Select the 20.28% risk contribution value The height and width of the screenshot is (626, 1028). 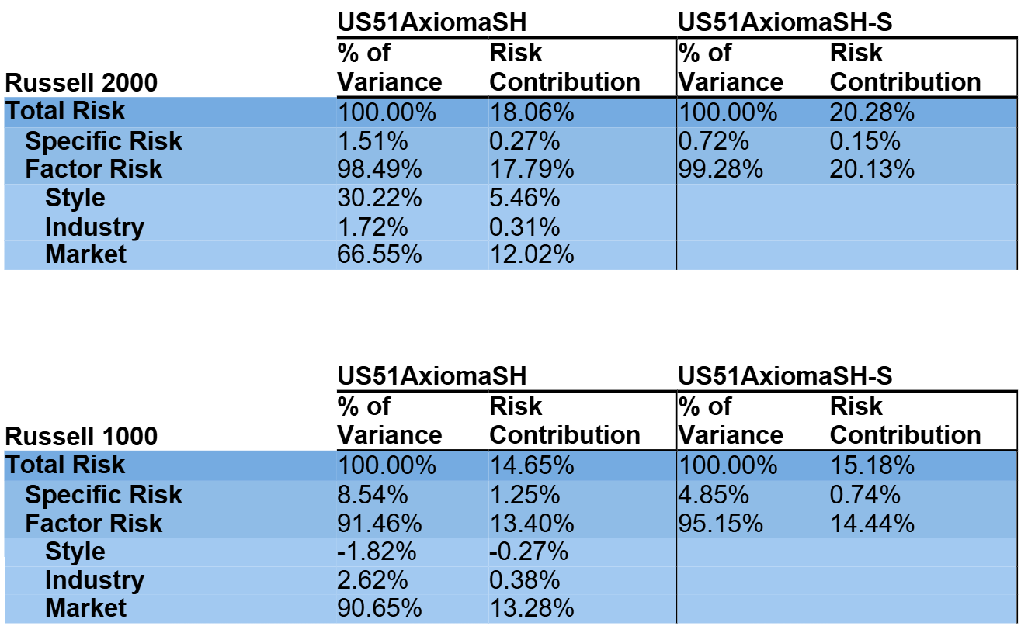pyautogui.click(x=872, y=112)
